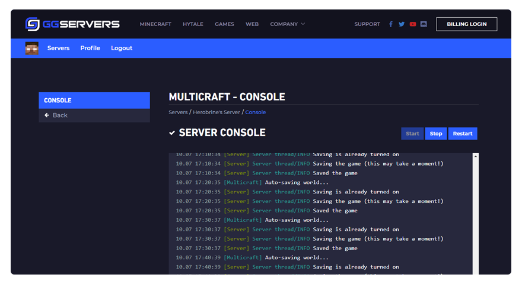The width and height of the screenshot is (522, 284).
Task: Click the Servers breadcrumb link
Action: (178, 112)
